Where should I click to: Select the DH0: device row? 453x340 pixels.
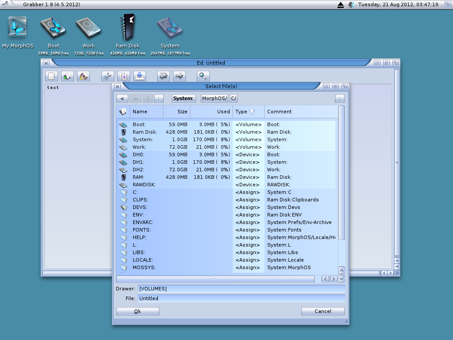[x=227, y=155]
